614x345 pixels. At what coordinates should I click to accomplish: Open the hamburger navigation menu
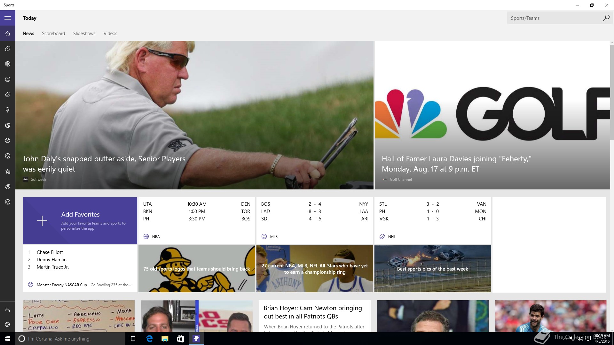point(8,18)
